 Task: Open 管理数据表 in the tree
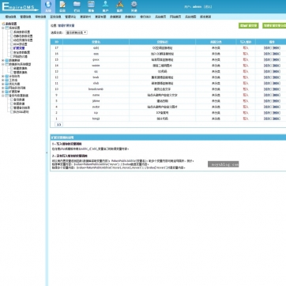click(x=21, y=72)
